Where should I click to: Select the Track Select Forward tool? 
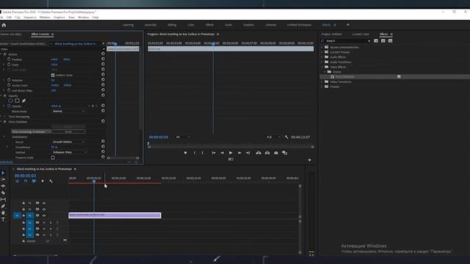click(x=3, y=179)
